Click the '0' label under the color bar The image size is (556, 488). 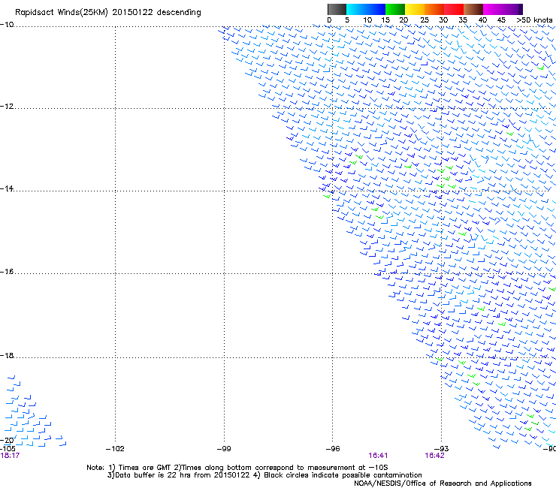click(x=329, y=20)
